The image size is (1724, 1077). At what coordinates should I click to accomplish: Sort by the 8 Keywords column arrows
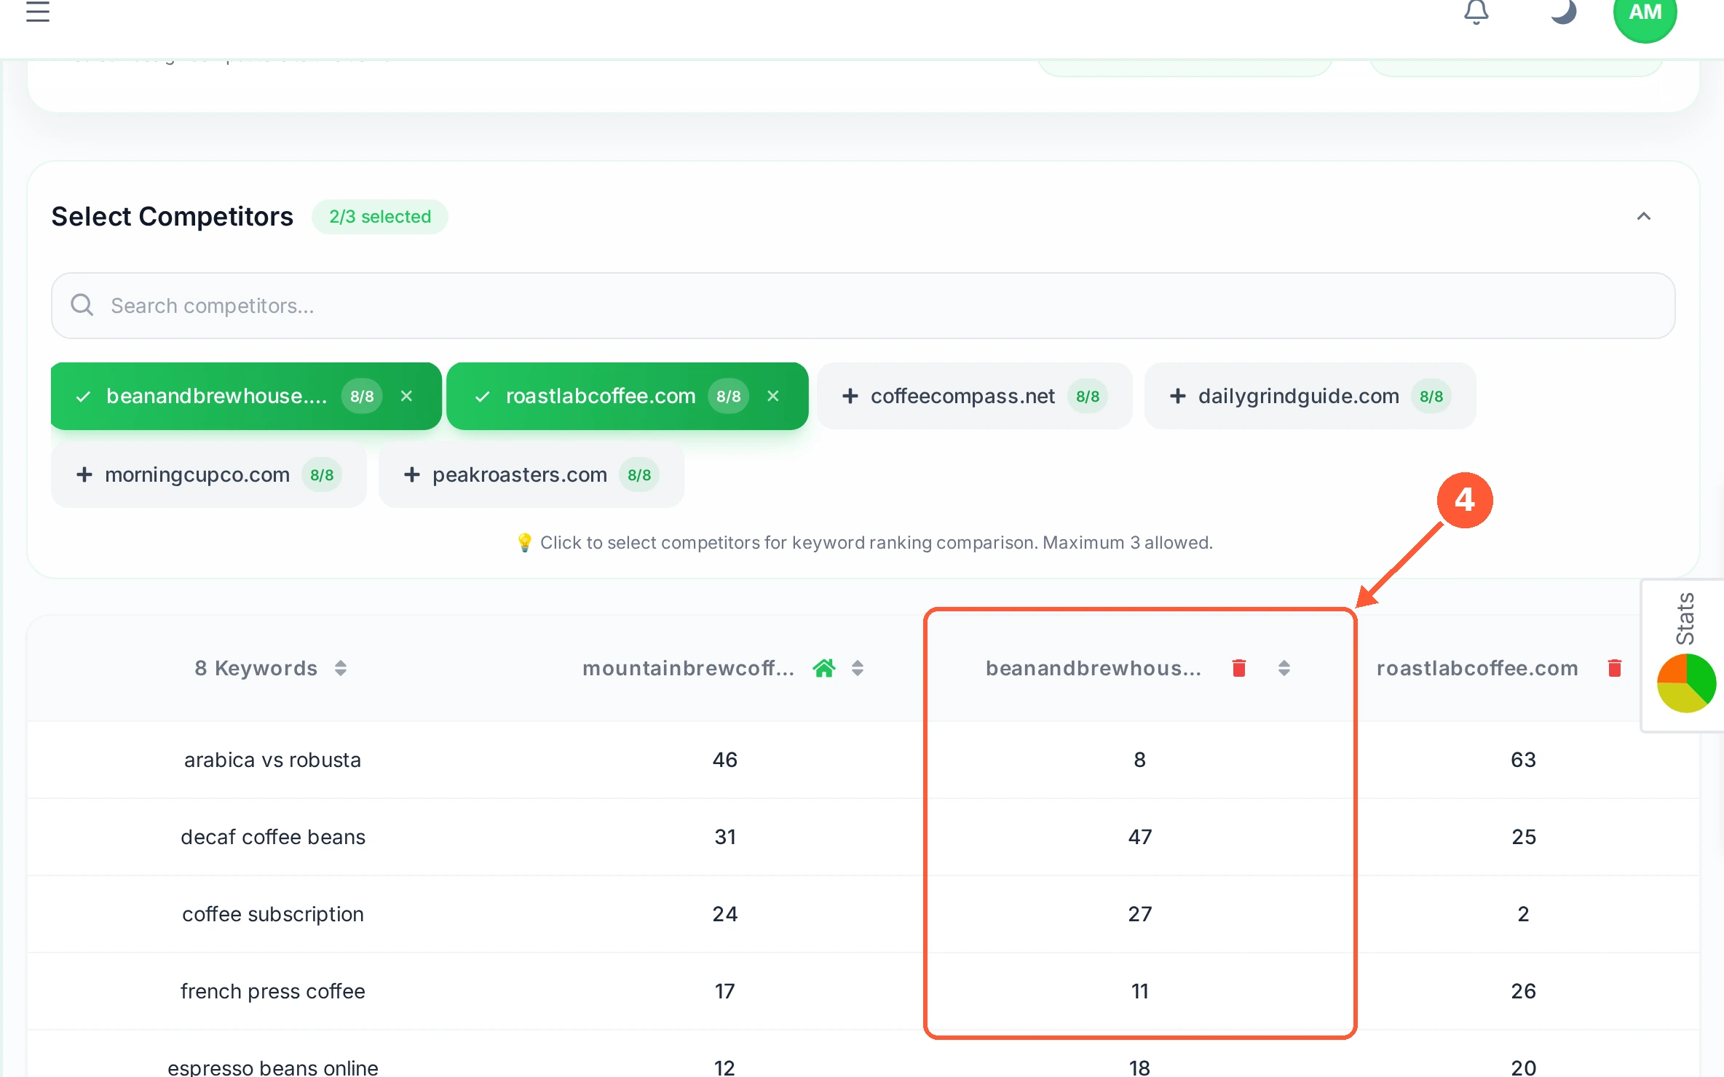(341, 668)
